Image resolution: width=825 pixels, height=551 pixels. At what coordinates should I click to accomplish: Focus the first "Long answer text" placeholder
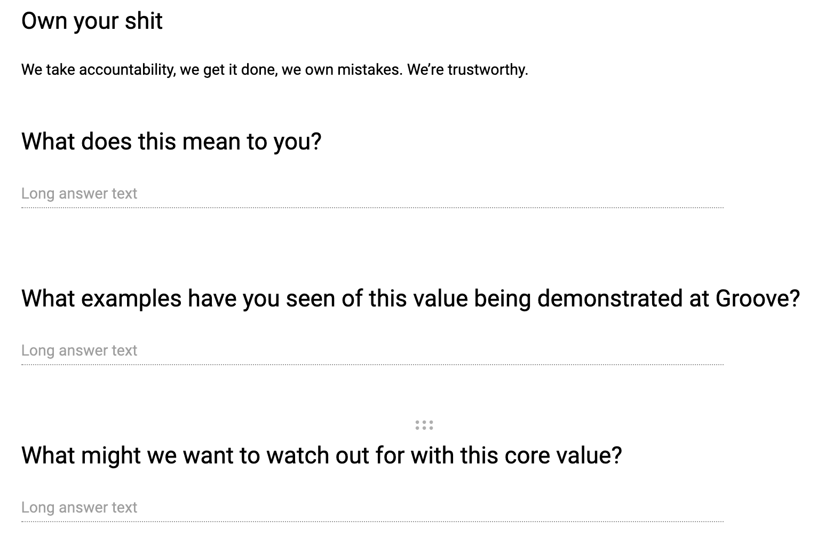(x=80, y=194)
